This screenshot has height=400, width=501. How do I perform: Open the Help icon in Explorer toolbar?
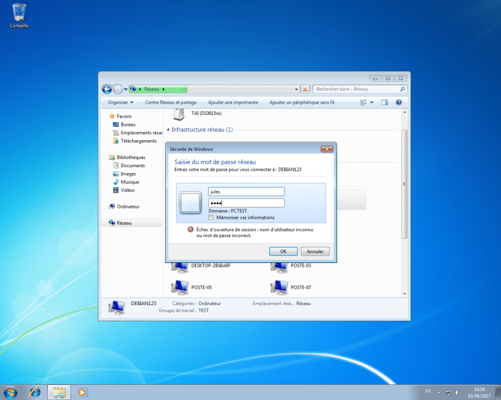(398, 102)
